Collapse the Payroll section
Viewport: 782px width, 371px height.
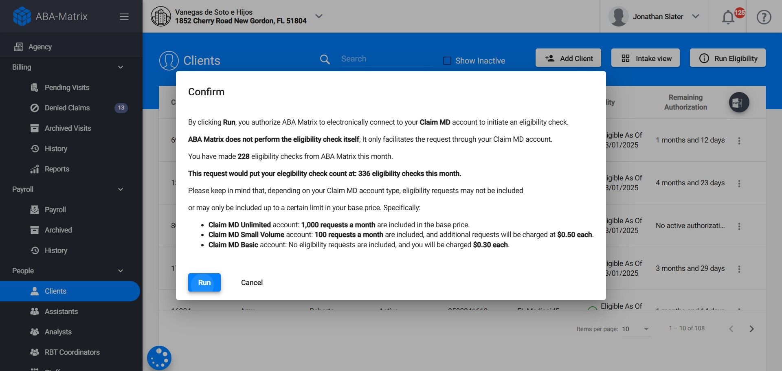121,189
